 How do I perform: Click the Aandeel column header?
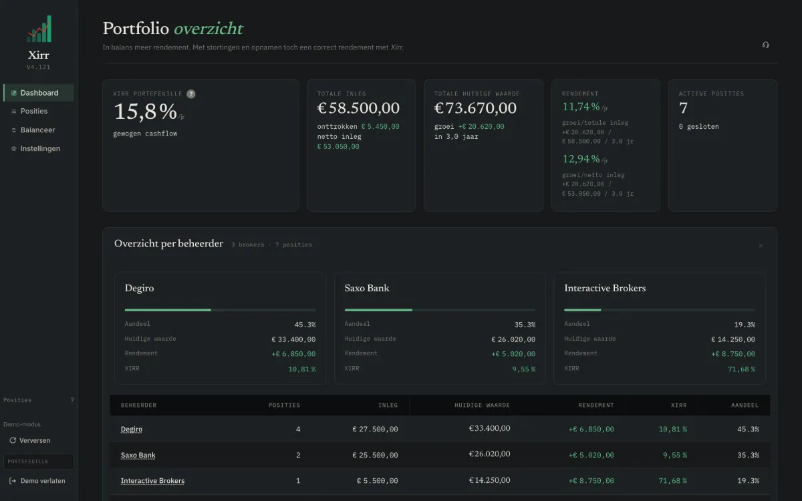point(745,405)
